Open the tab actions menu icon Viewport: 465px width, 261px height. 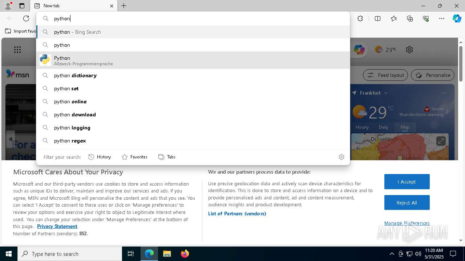point(22,6)
